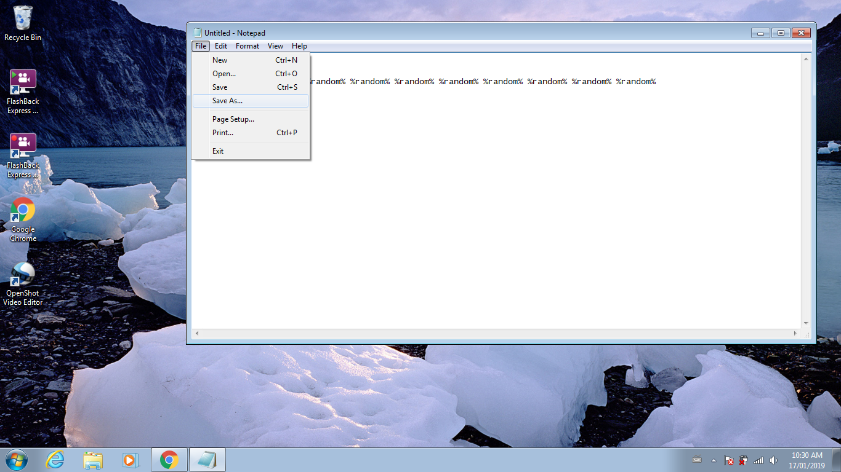Viewport: 841px width, 472px height.
Task: Open the Windows Start menu orb
Action: (16, 460)
